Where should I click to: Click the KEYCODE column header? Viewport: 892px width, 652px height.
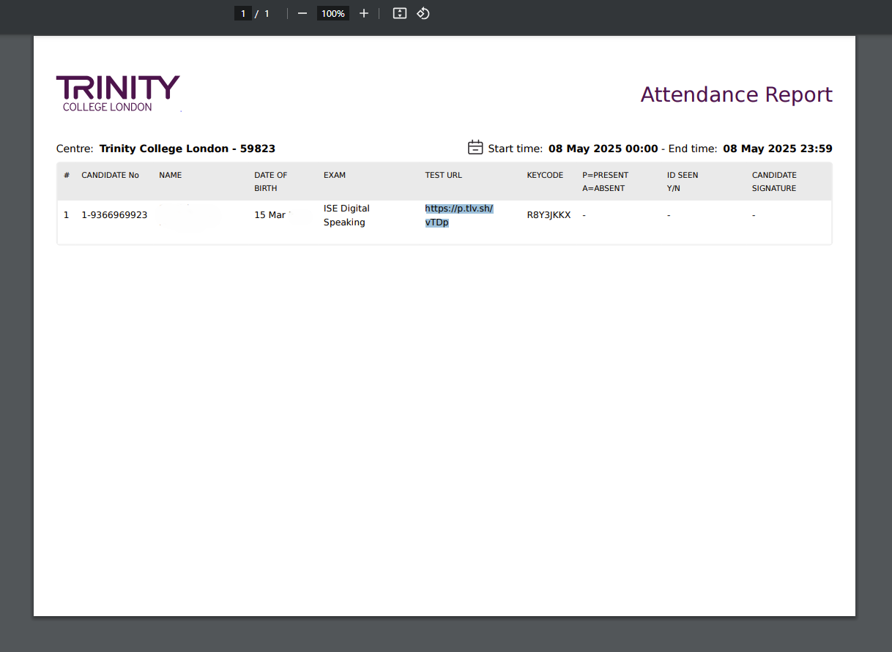pos(545,176)
